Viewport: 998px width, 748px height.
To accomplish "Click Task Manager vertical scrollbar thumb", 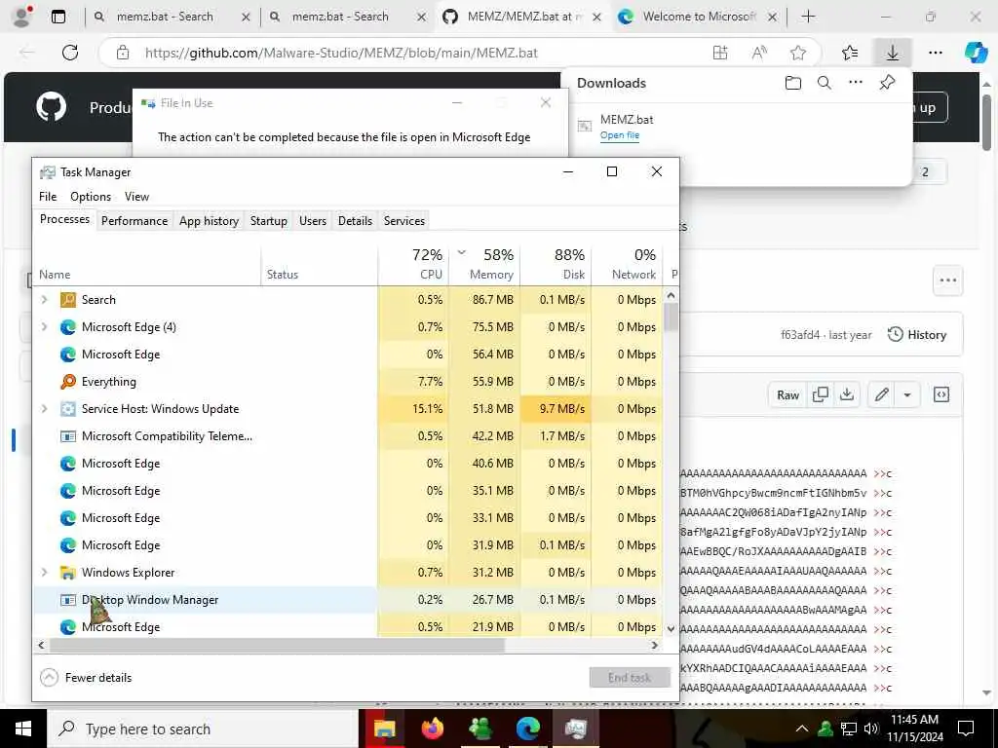I will tap(671, 318).
